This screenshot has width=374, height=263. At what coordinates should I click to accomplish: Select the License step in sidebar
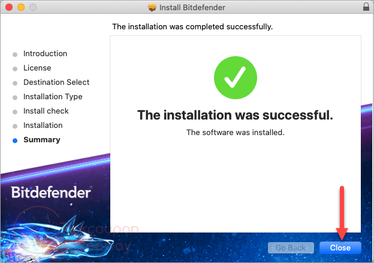[x=37, y=68]
